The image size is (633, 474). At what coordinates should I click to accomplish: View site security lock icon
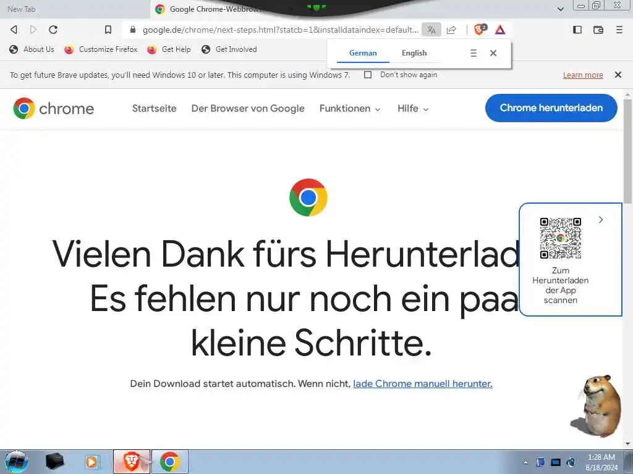pyautogui.click(x=133, y=30)
